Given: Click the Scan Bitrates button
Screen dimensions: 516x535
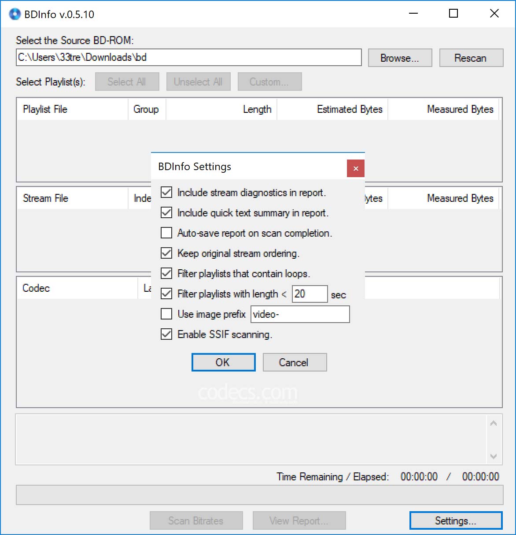Looking at the screenshot, I should point(196,520).
